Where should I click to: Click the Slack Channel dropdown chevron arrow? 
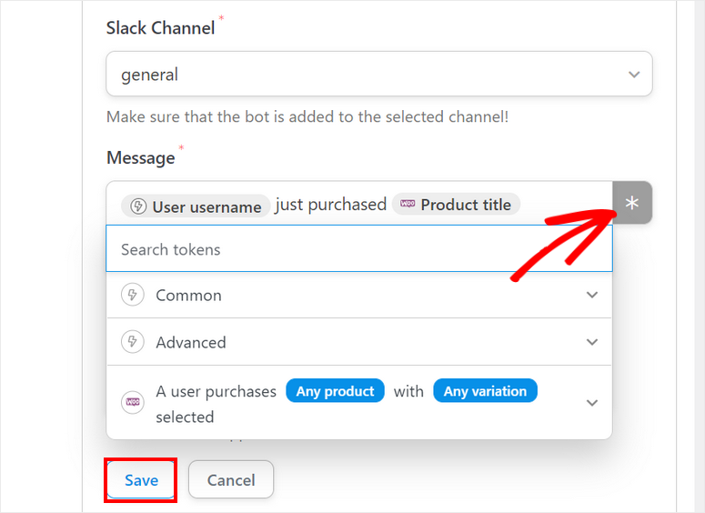[633, 75]
